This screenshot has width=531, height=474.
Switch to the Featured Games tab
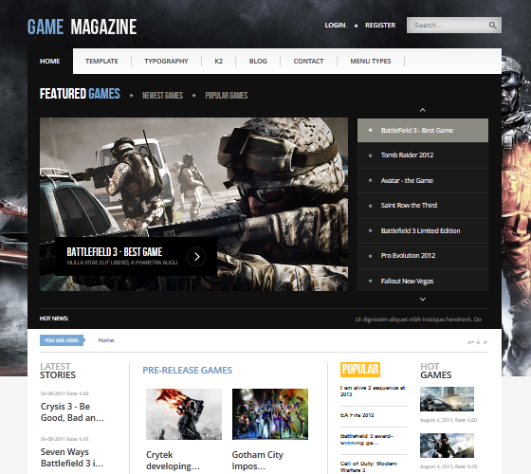pos(80,94)
